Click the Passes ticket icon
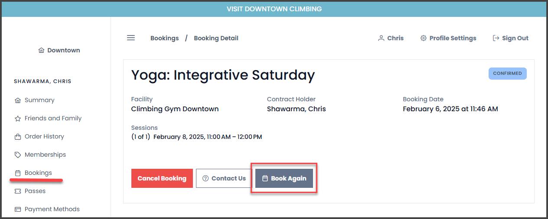Image resolution: width=548 pixels, height=219 pixels. click(18, 191)
